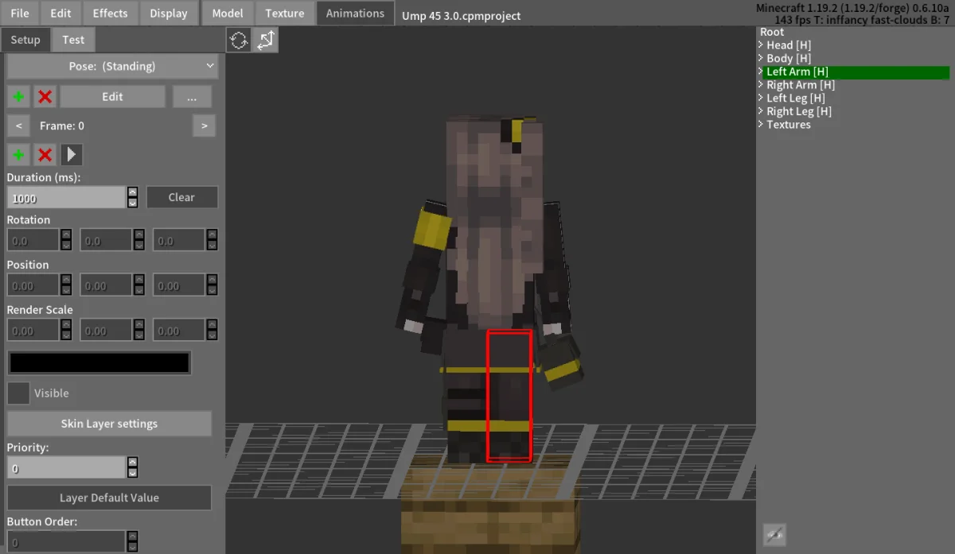Select the Root tree item

772,32
